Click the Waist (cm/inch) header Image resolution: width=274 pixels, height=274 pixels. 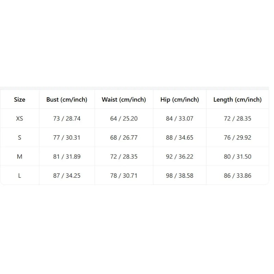pos(124,100)
